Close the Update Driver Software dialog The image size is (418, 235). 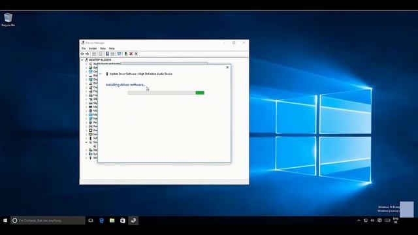[x=227, y=67]
